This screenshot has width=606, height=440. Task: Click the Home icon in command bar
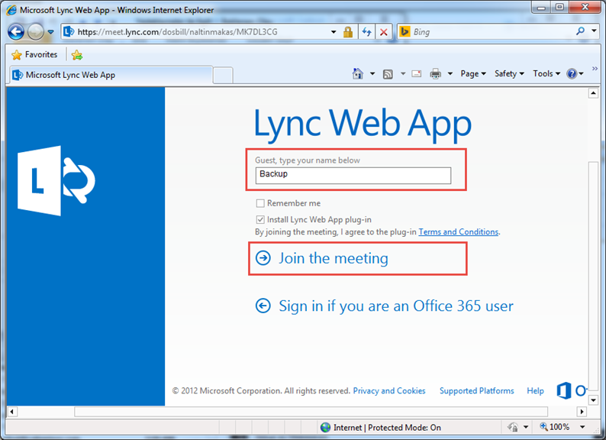[x=358, y=73]
